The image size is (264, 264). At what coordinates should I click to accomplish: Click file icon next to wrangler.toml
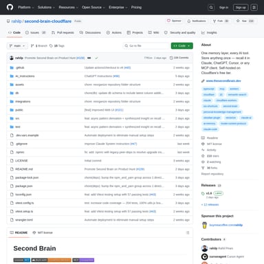[x=12, y=220]
